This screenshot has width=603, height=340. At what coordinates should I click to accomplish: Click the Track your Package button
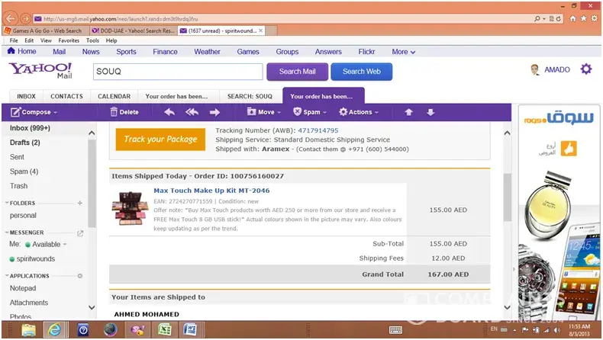pyautogui.click(x=160, y=139)
